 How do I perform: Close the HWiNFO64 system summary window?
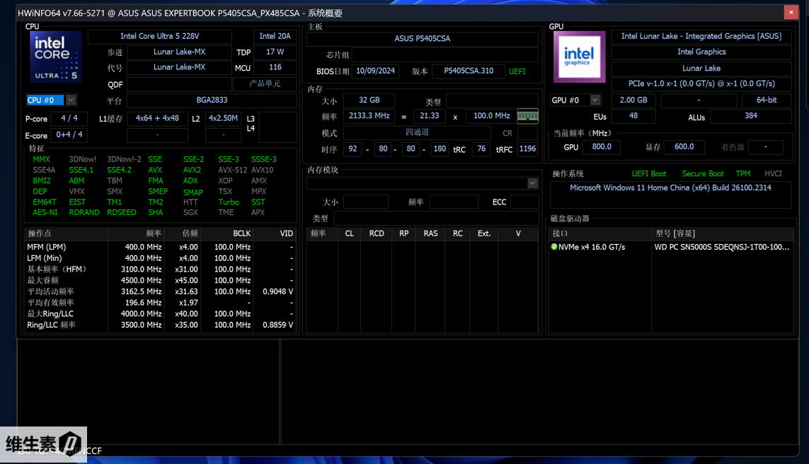tap(791, 13)
